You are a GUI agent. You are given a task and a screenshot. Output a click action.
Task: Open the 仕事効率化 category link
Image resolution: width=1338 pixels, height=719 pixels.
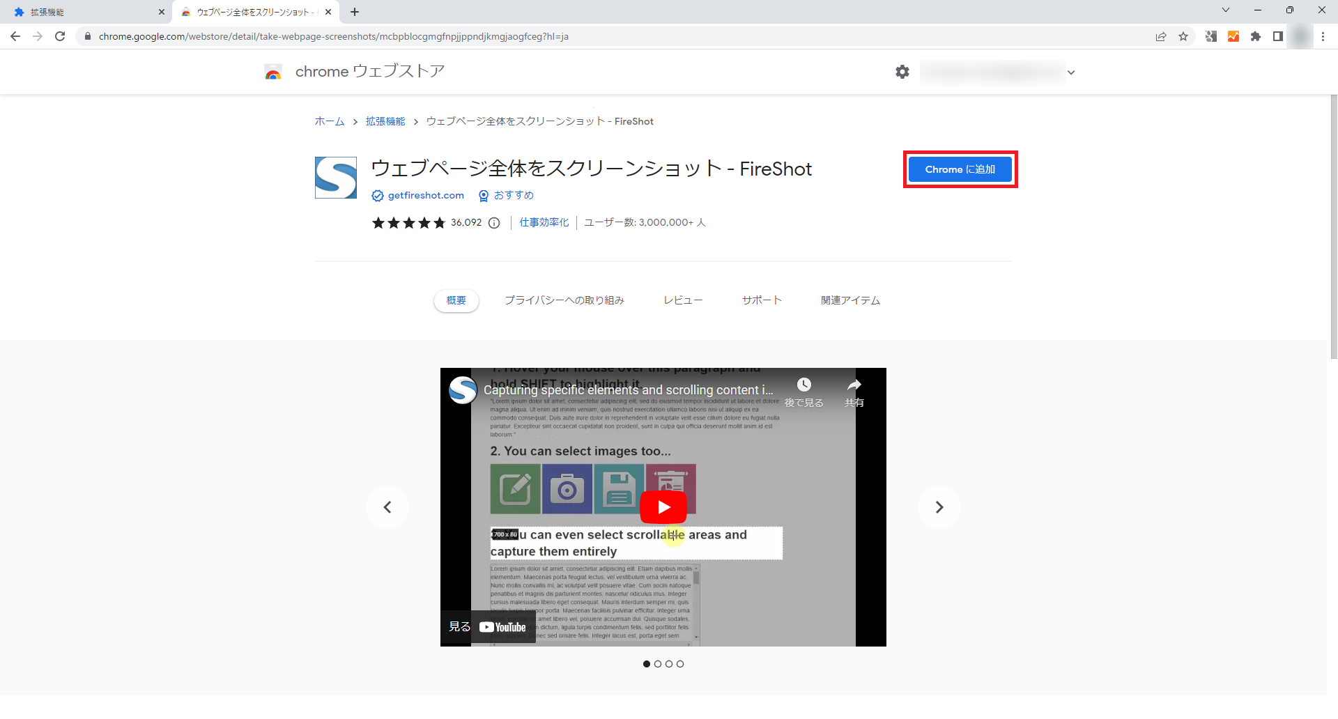click(x=544, y=223)
